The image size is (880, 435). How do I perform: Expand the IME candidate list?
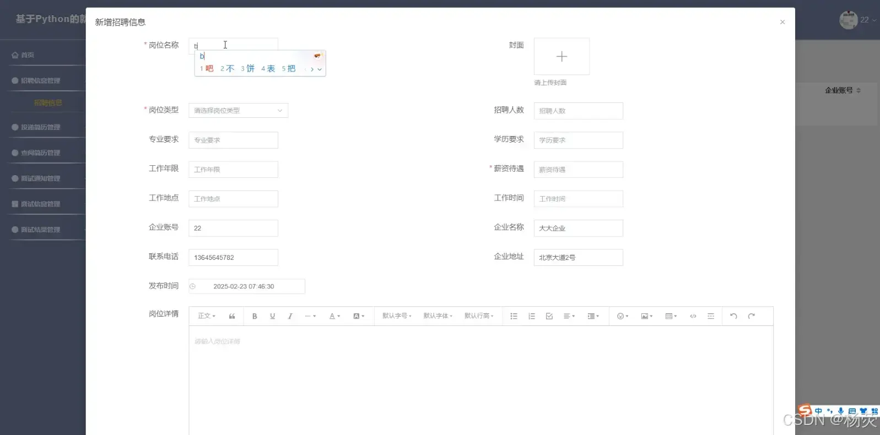(320, 69)
